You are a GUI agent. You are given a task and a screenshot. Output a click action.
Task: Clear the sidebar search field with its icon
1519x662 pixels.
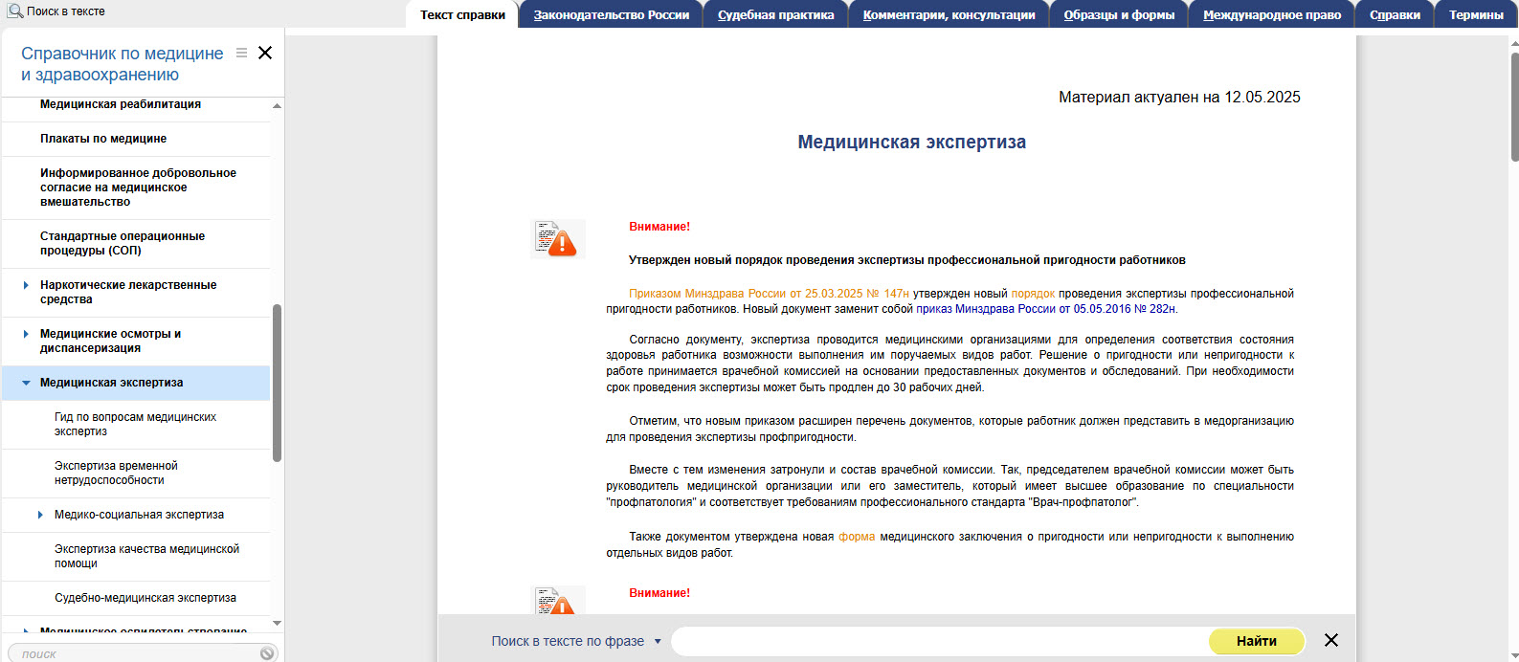[267, 653]
